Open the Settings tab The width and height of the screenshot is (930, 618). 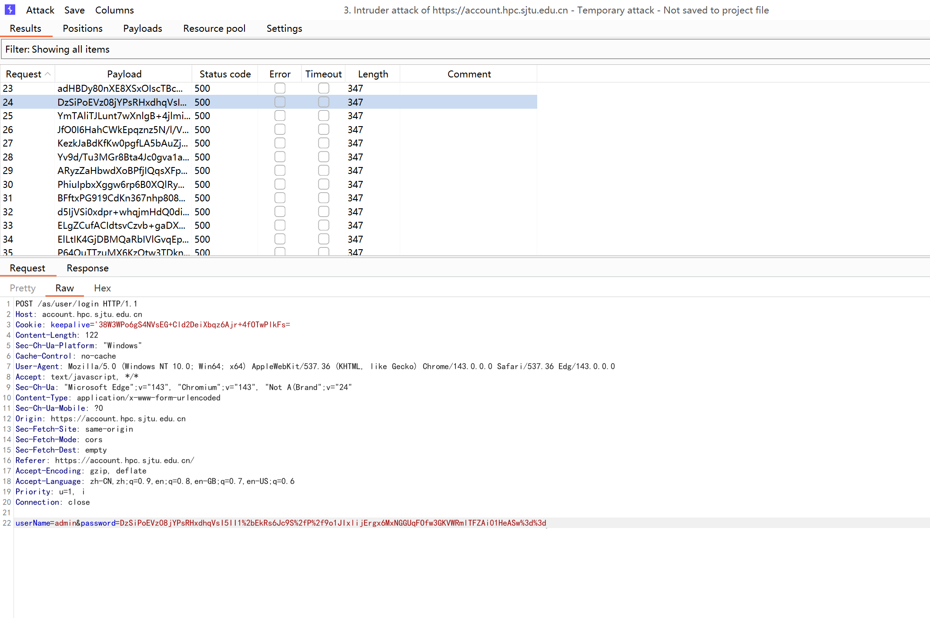click(x=284, y=28)
